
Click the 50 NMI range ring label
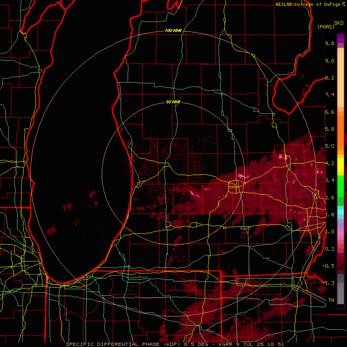point(173,102)
